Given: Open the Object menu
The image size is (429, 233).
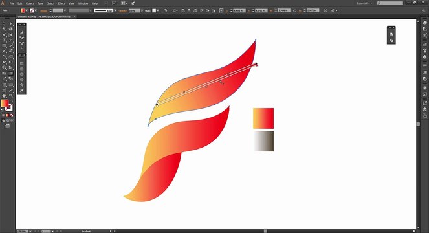Looking at the screenshot, I should [x=30, y=3].
